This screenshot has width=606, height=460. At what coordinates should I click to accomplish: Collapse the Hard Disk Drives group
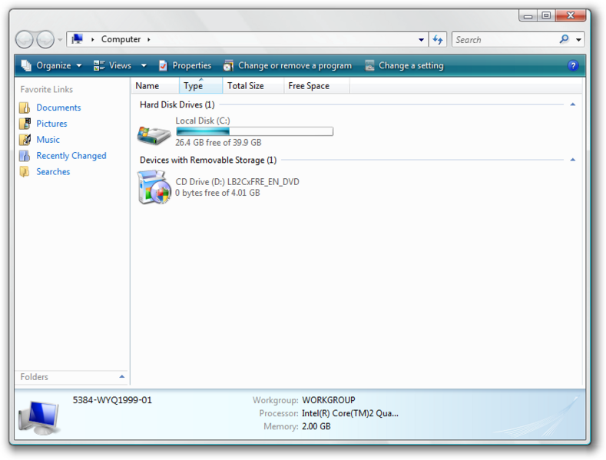pyautogui.click(x=573, y=104)
